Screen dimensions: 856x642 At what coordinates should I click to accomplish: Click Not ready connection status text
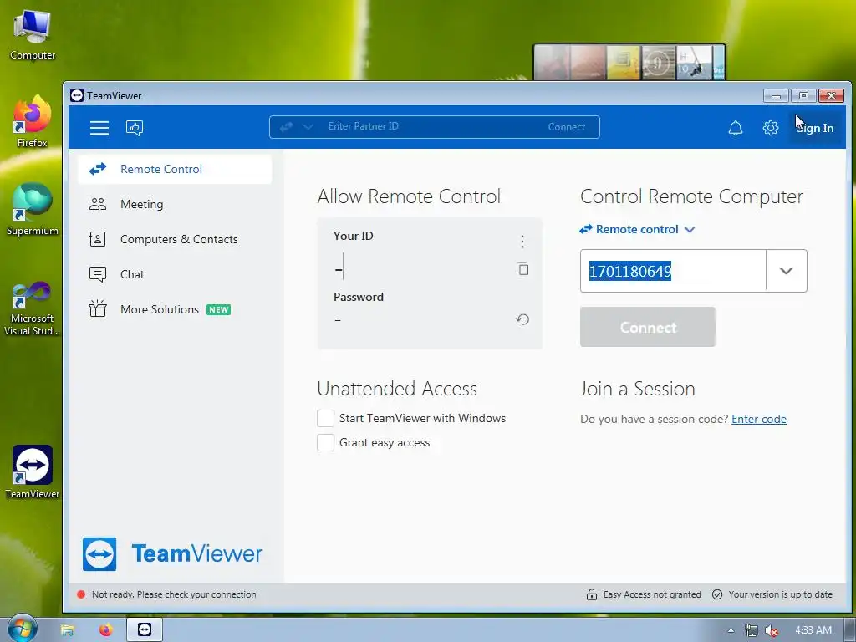[x=174, y=594]
